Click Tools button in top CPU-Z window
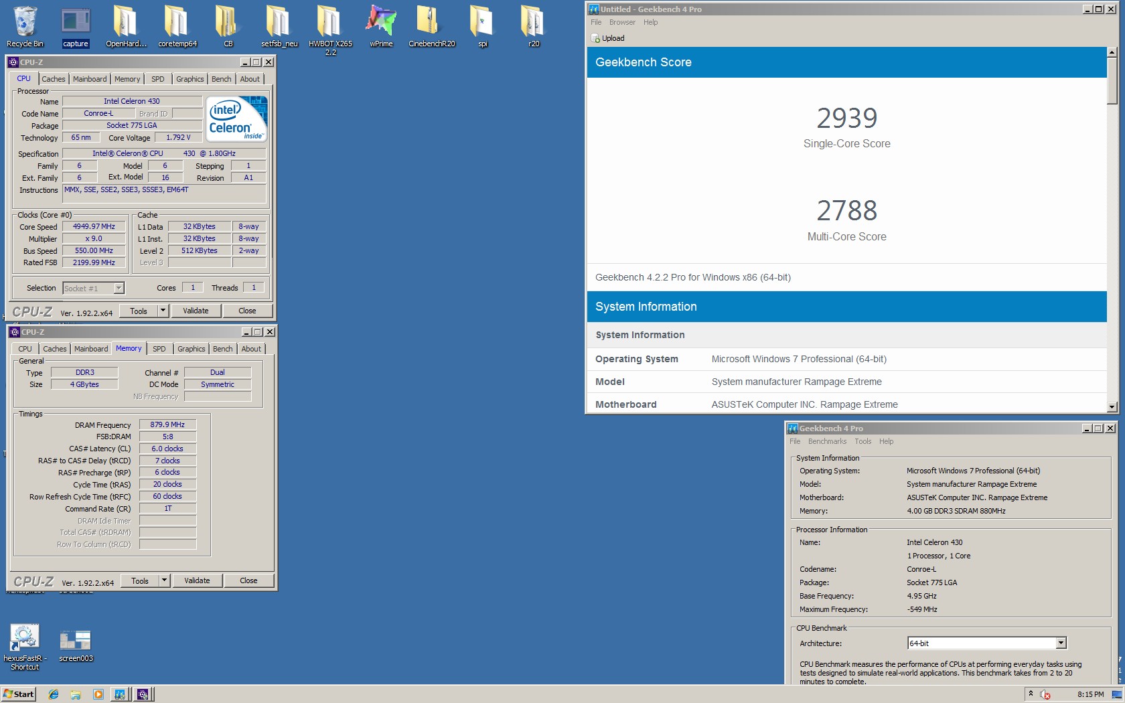 pos(139,311)
